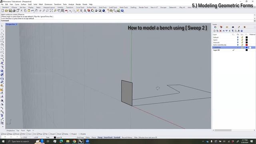
Task: Click the red color swatch of PATH CENTERLINE layer
Action: point(246,45)
